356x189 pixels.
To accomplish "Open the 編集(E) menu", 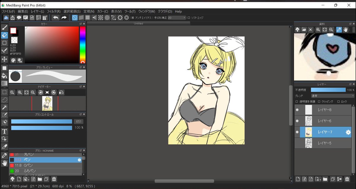I will [x=23, y=11].
